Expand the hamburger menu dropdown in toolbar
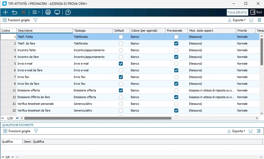 click(36, 12)
